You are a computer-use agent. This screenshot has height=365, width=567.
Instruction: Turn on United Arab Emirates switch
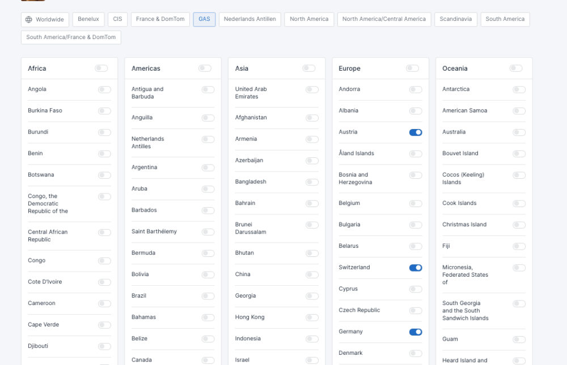coord(312,89)
